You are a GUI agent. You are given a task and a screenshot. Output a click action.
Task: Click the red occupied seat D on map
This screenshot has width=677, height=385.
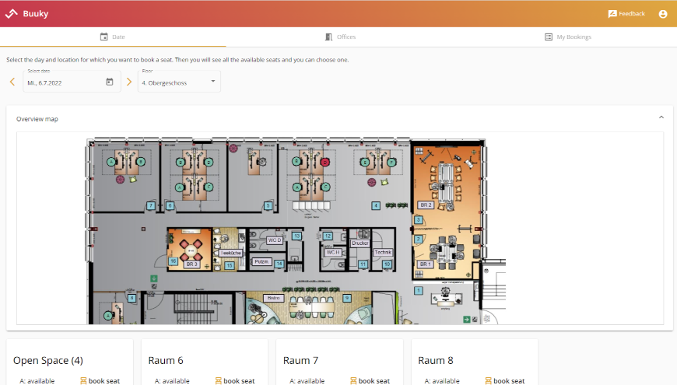click(x=324, y=162)
